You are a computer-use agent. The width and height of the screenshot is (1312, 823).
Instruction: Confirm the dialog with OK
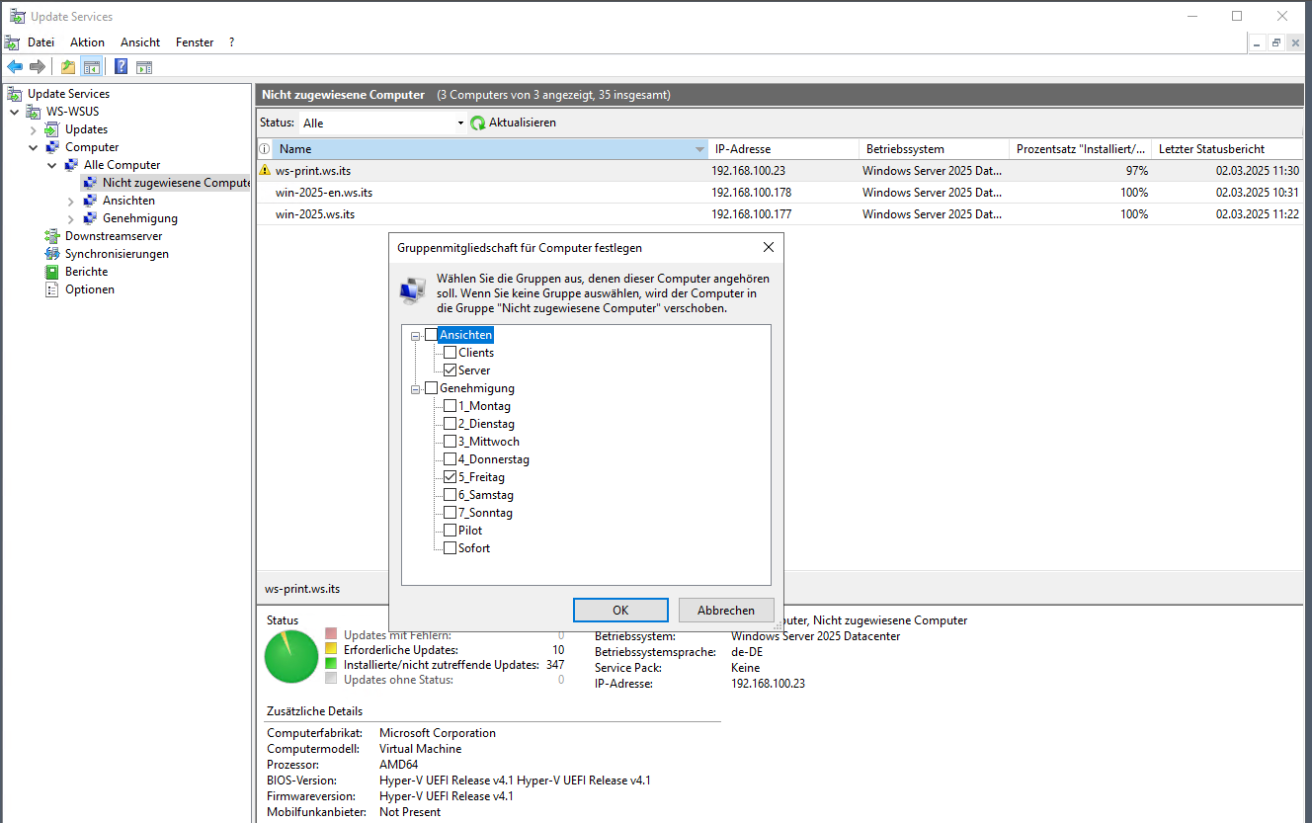click(620, 611)
